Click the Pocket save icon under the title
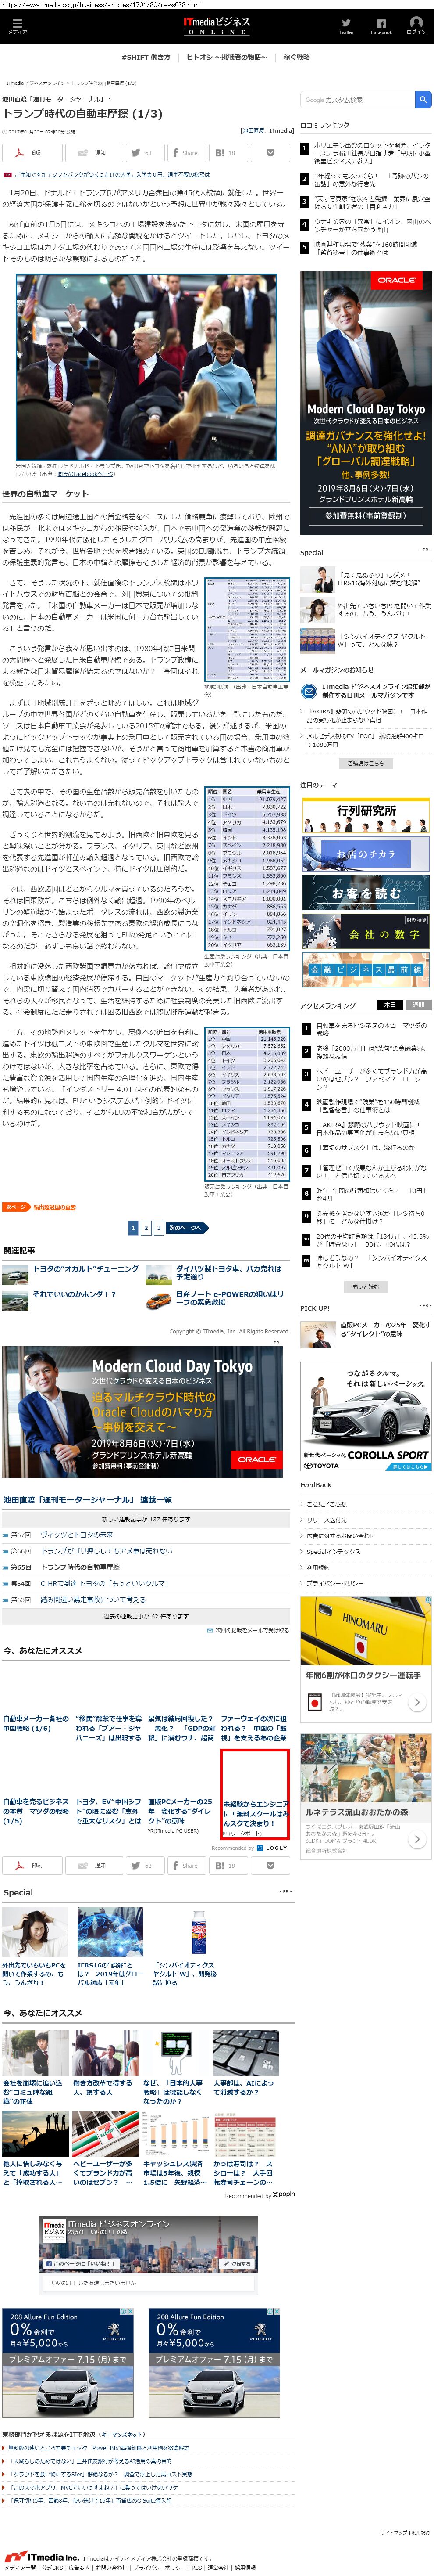 [x=270, y=153]
